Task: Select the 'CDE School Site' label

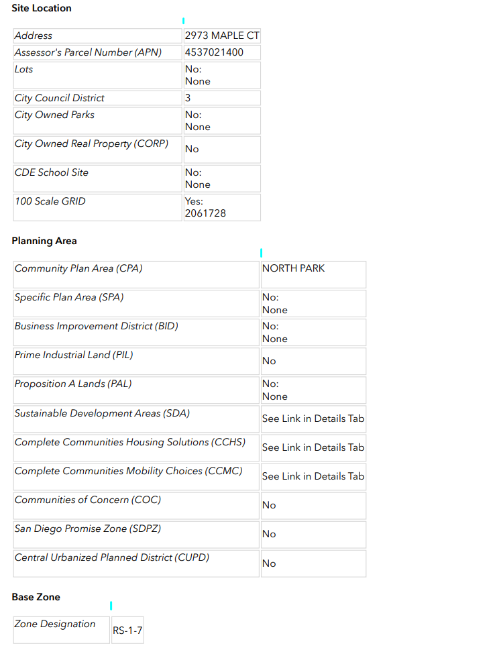Action: 52,172
